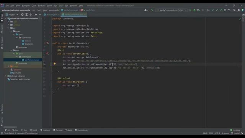Collapse enhanced-selenium-commands project root node

point(5,18)
